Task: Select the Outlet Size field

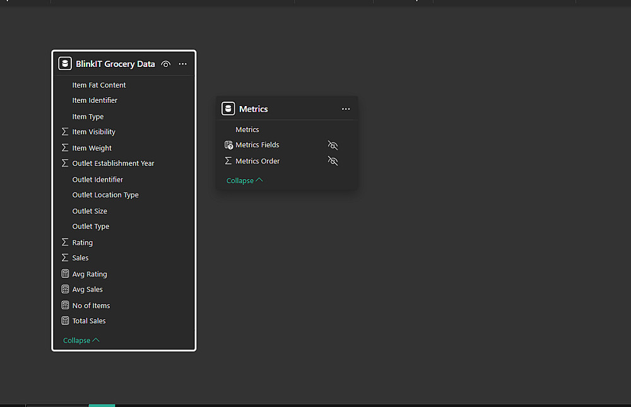Action: pos(90,211)
